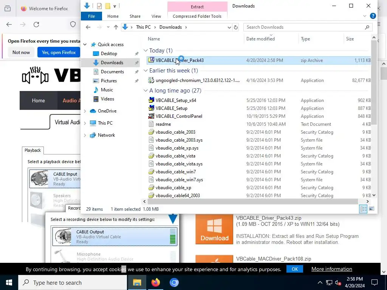Sort by the Type column header

305,39
